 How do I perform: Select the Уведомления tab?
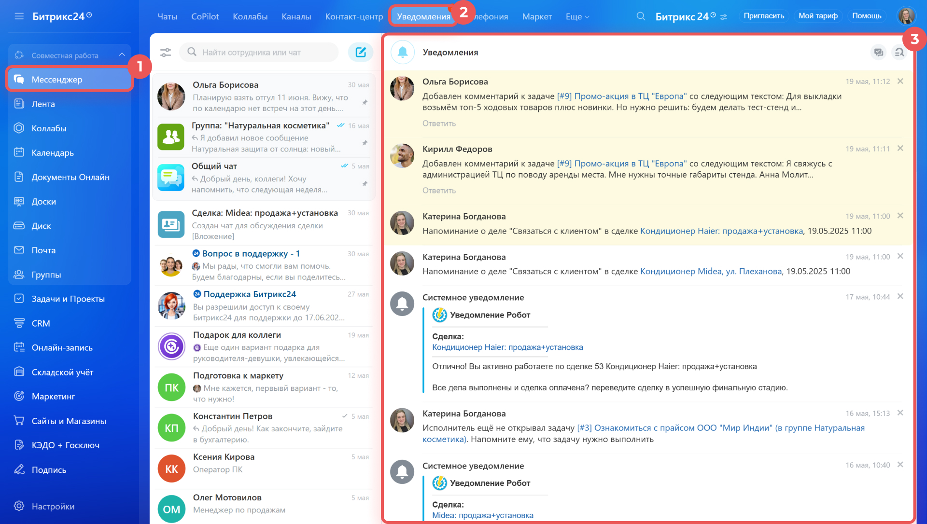pyautogui.click(x=423, y=16)
